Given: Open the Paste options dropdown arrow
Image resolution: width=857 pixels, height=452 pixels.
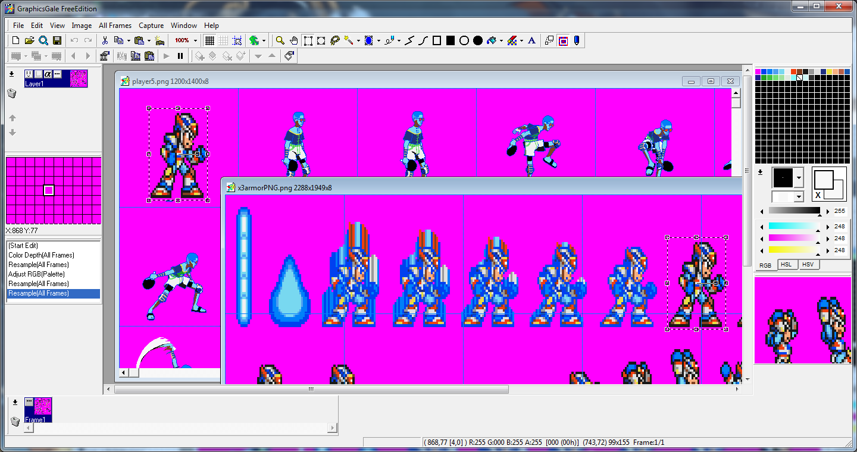Looking at the screenshot, I should [149, 40].
